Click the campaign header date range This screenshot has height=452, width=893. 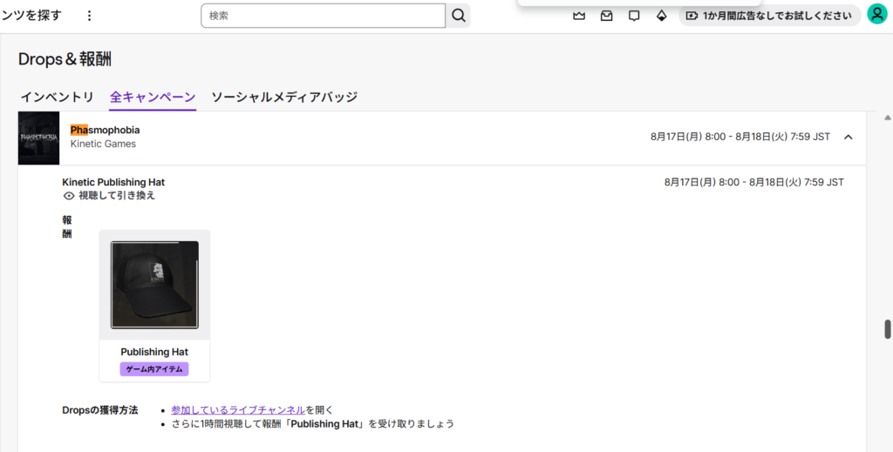(x=740, y=137)
